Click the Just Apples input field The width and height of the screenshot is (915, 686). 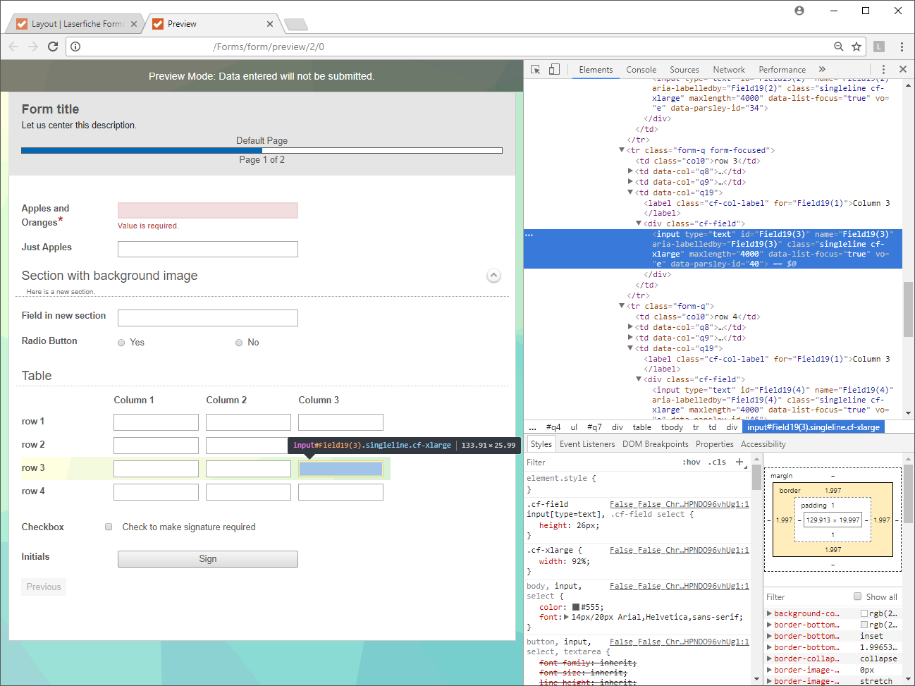click(x=207, y=249)
